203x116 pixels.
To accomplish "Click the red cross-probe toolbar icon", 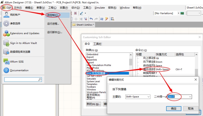I will click(x=75, y=13).
